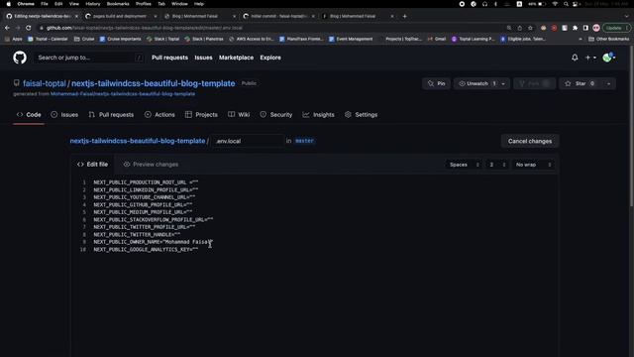
Task: Open Spotlight search icon in menu bar
Action: point(566,4)
